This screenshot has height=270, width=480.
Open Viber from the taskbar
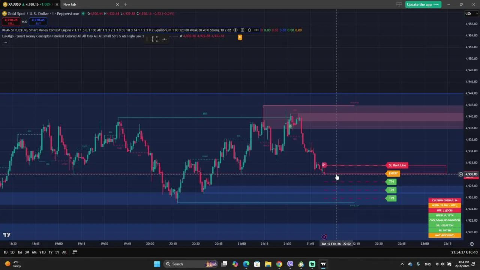(290, 264)
